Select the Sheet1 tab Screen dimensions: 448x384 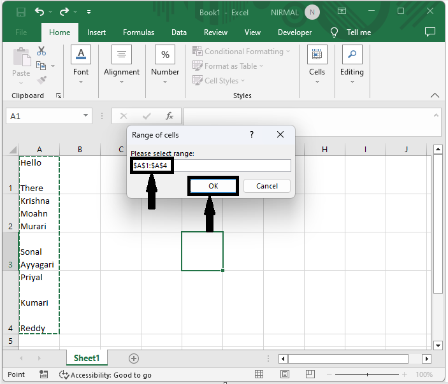(87, 359)
